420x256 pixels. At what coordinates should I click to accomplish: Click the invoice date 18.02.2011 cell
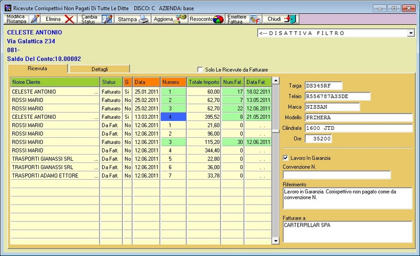pos(258,91)
